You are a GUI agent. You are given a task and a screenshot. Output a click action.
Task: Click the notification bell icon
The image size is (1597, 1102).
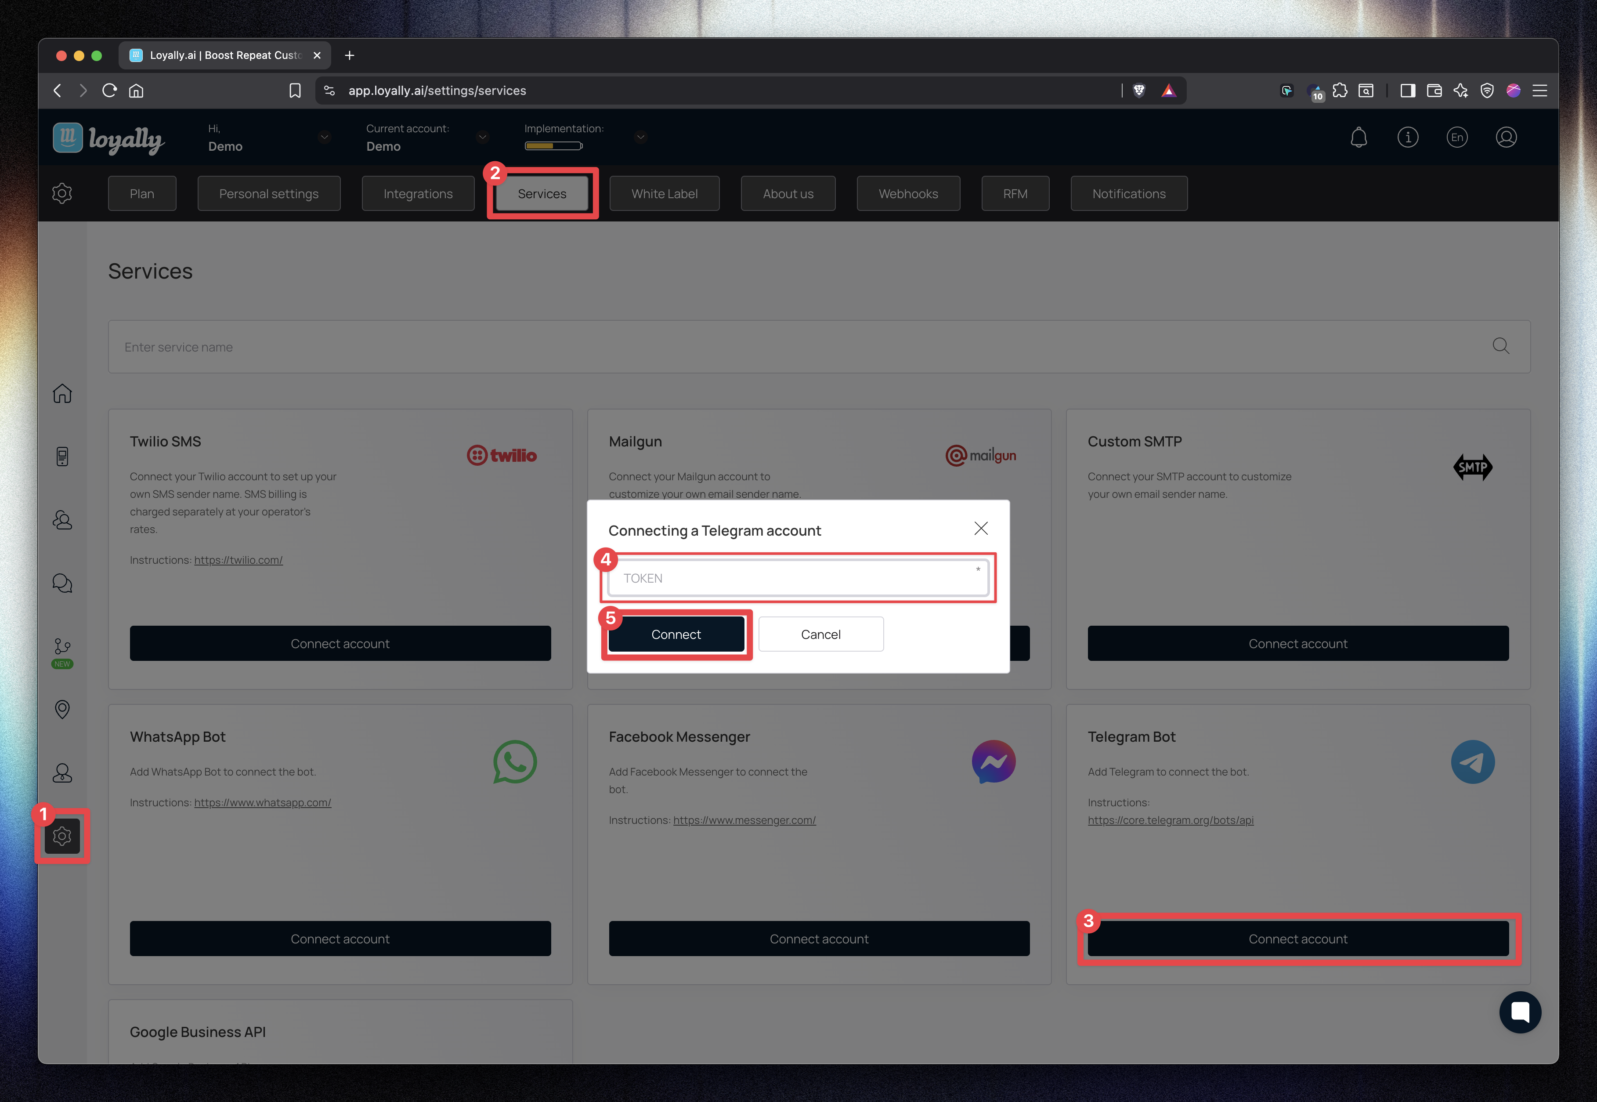point(1358,138)
